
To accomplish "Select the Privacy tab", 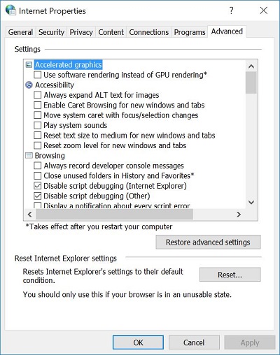I will click(81, 32).
